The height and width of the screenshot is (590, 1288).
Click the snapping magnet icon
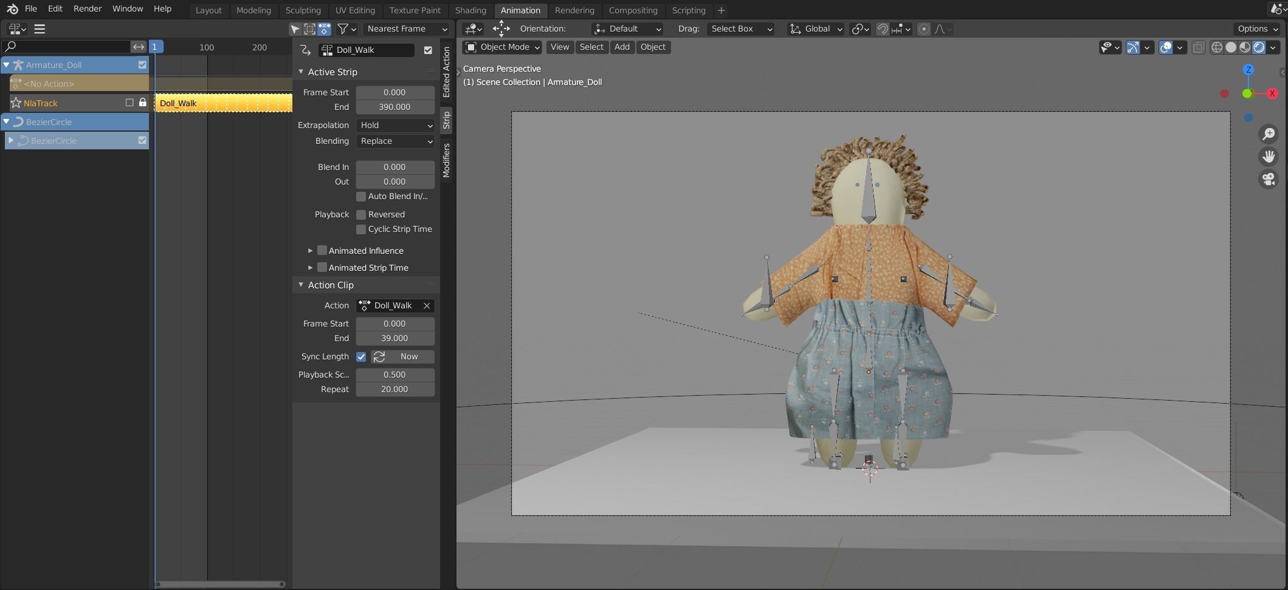click(x=883, y=29)
